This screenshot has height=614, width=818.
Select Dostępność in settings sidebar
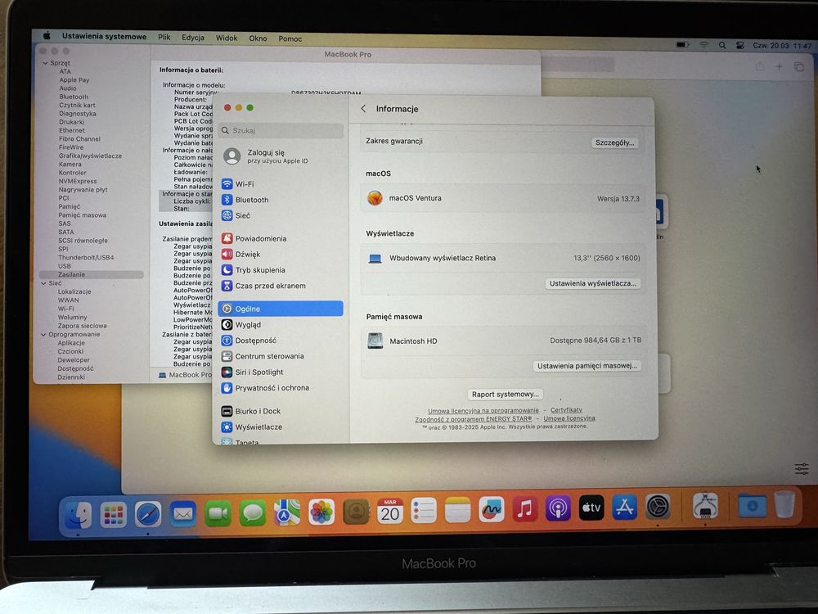pos(281,341)
